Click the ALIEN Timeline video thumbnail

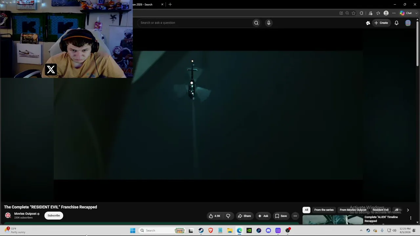coord(333,220)
